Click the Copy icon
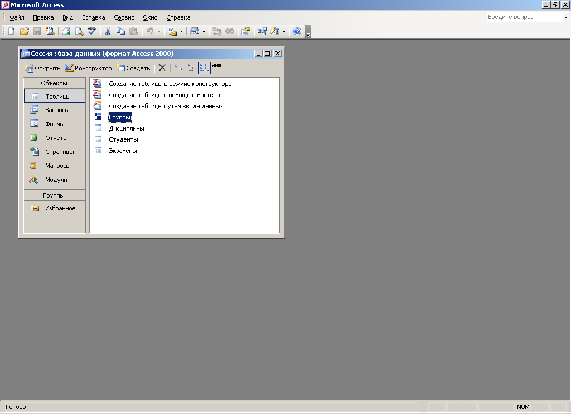Screen dimensions: 571x414 (120, 31)
